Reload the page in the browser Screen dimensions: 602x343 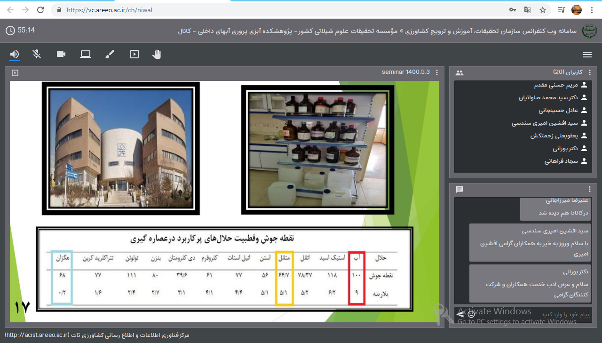[x=40, y=10]
